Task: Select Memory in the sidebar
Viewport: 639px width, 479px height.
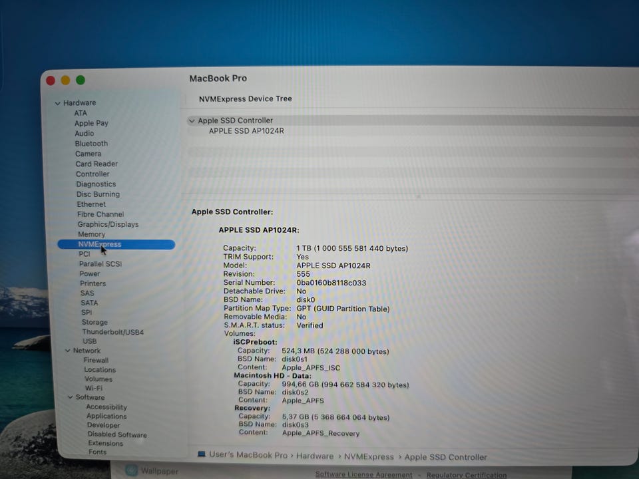Action: (x=91, y=234)
